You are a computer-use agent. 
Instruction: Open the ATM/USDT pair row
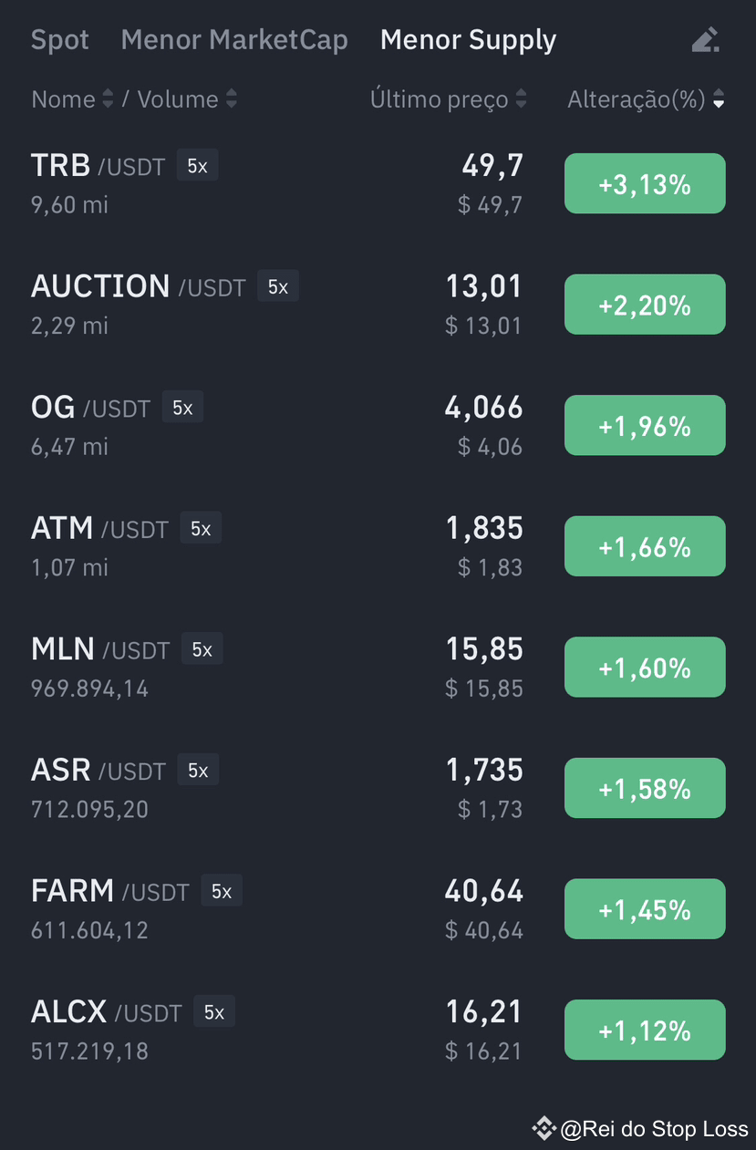pos(378,546)
